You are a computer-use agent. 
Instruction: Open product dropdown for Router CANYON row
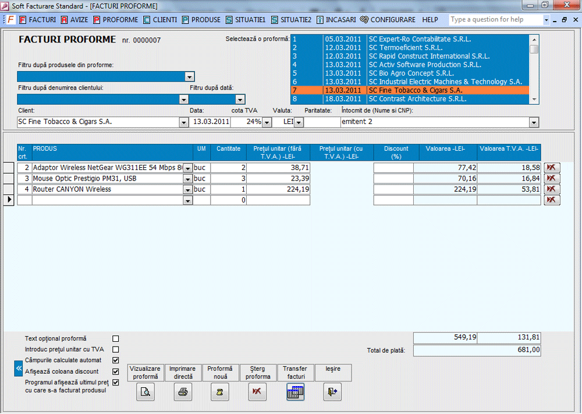coord(188,190)
